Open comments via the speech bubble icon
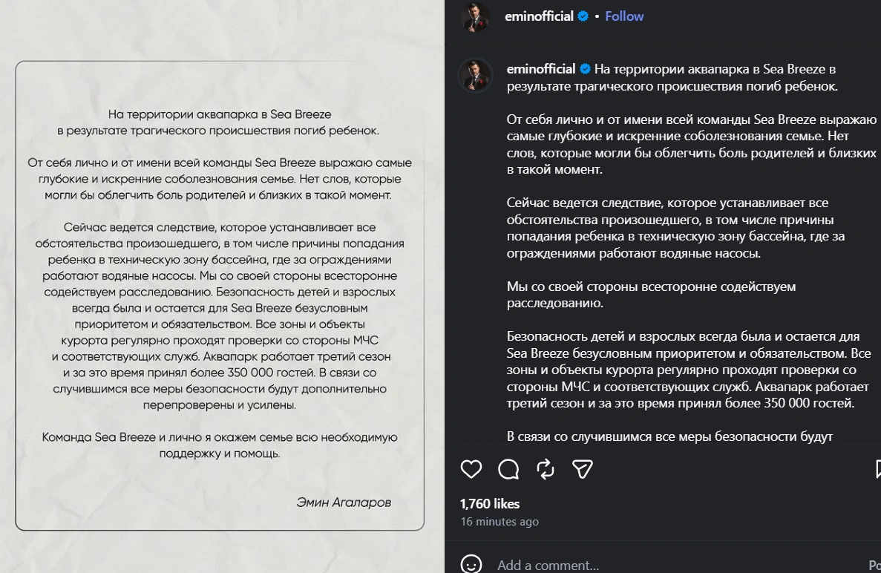This screenshot has width=881, height=573. [508, 469]
